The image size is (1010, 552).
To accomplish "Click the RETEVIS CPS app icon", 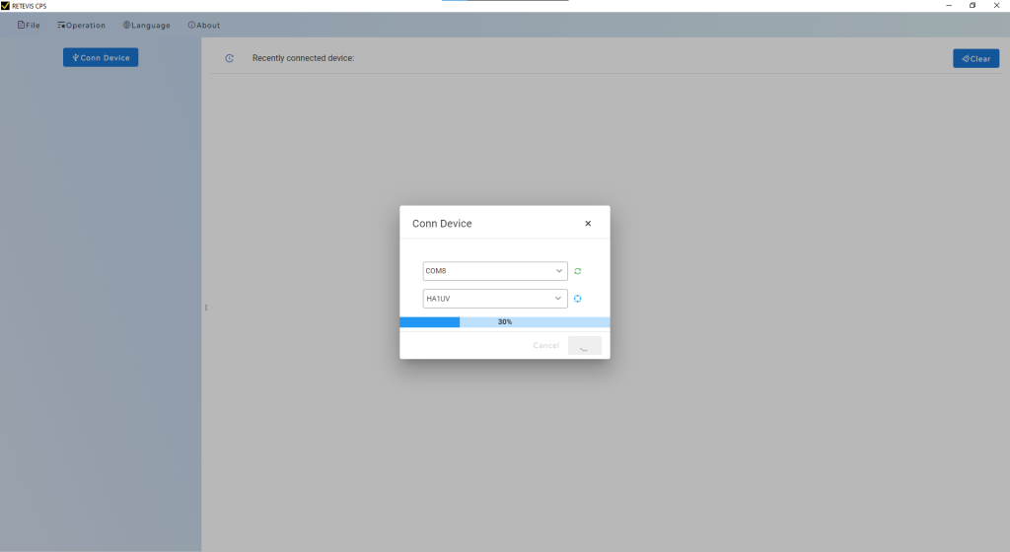I will point(5,5).
